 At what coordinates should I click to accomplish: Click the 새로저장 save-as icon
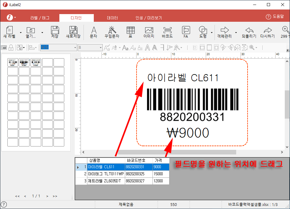click(x=73, y=32)
